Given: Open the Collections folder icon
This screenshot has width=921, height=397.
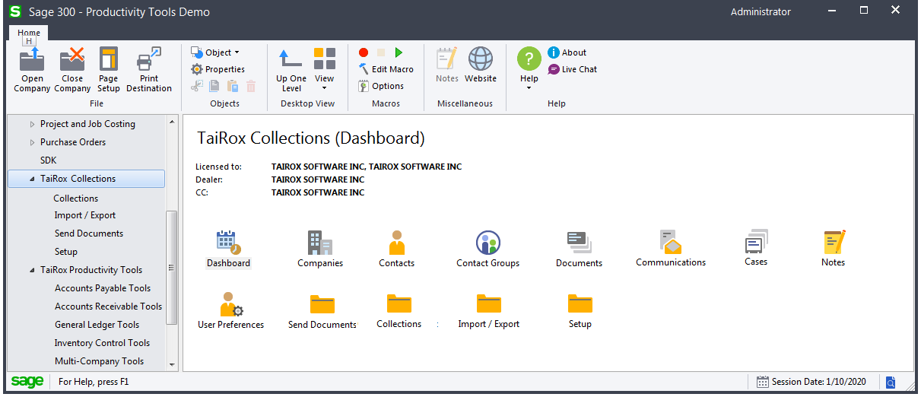Looking at the screenshot, I should tap(399, 304).
